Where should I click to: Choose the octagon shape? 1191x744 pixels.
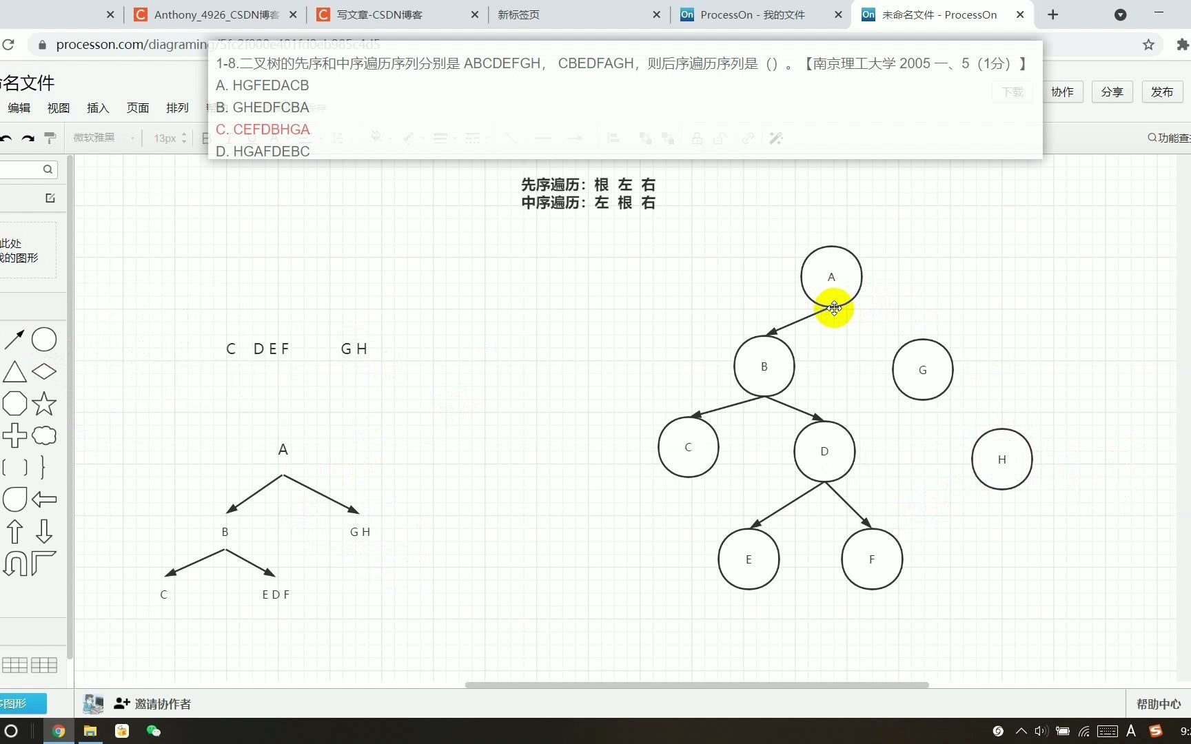point(14,404)
